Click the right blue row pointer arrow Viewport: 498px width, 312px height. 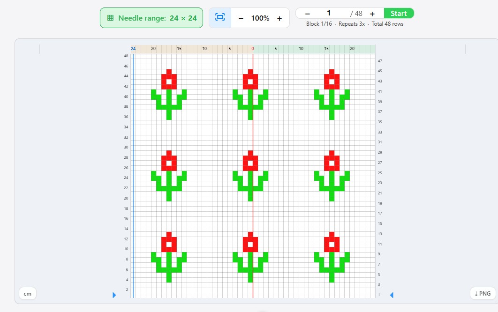click(392, 295)
